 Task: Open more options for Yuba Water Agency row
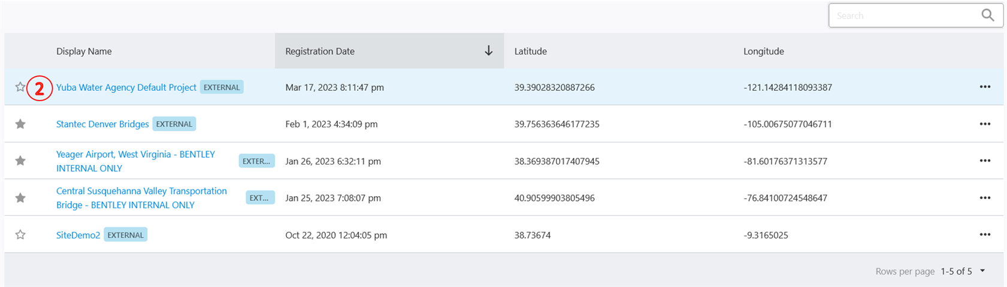click(985, 87)
